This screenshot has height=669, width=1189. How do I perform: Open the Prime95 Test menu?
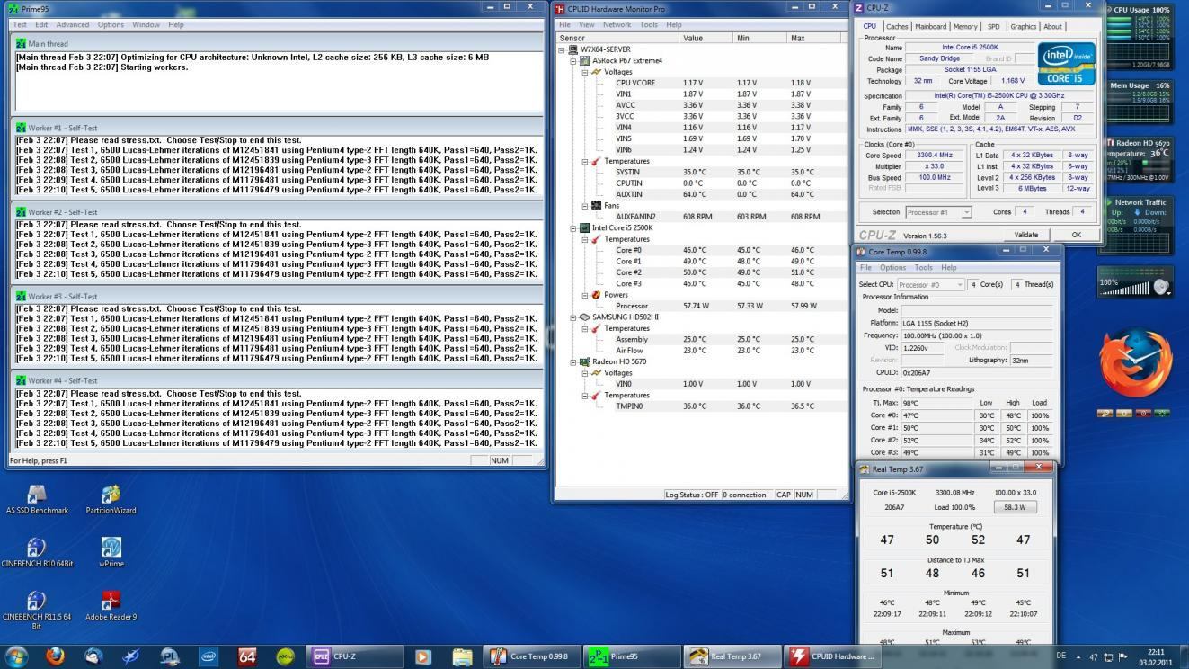point(20,24)
